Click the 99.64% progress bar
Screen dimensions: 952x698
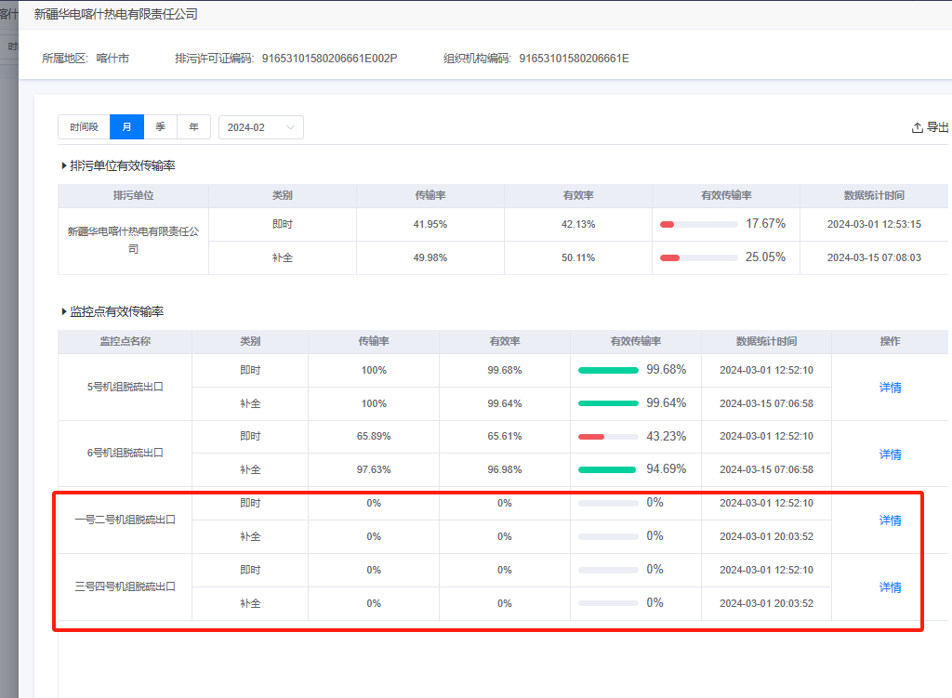tap(608, 403)
